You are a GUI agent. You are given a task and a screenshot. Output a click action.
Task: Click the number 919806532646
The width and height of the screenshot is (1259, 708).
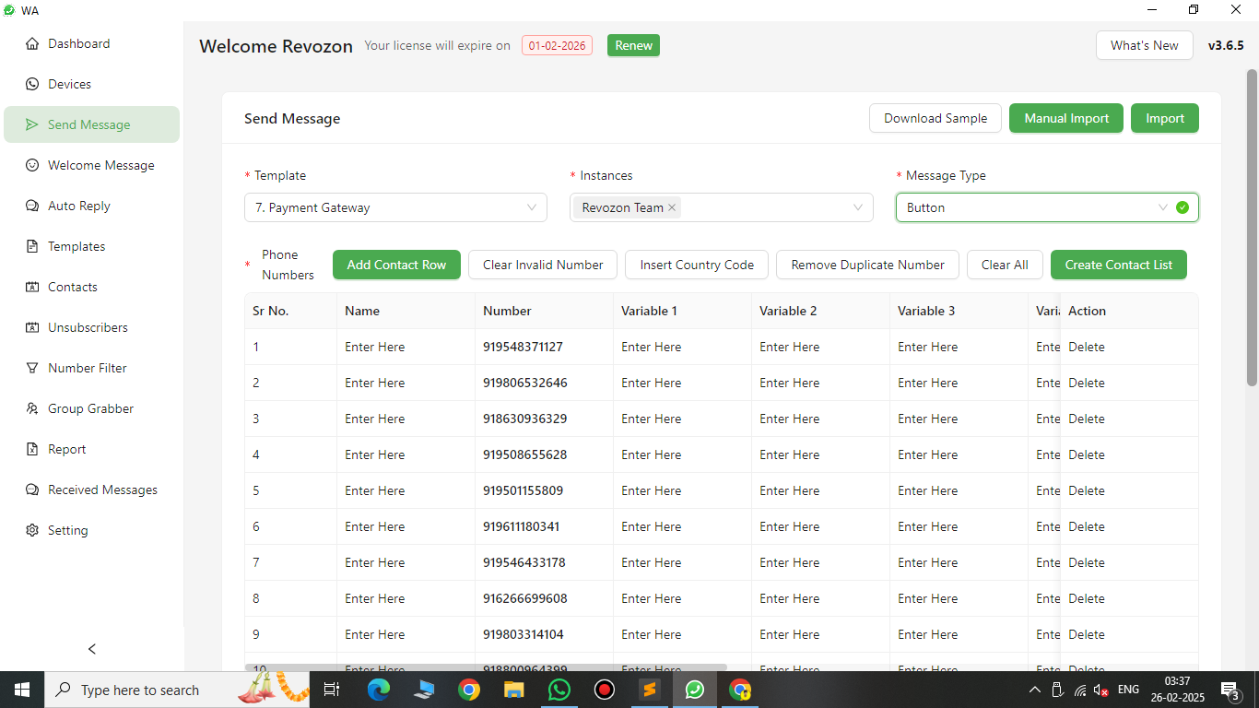coord(525,383)
